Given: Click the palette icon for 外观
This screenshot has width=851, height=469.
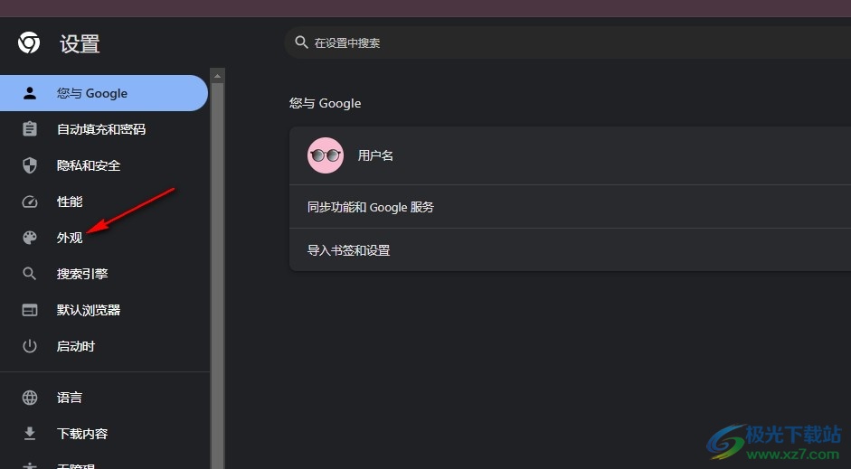Looking at the screenshot, I should click(30, 238).
